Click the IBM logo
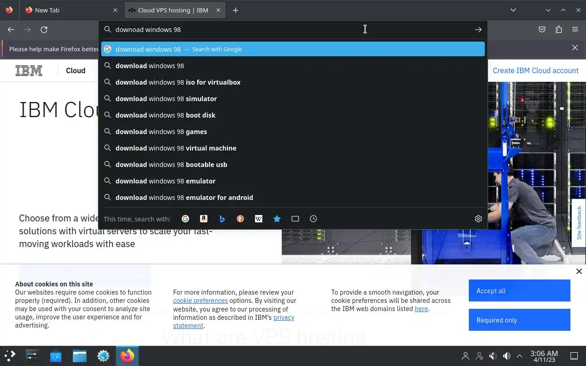The width and height of the screenshot is (586, 366). (29, 70)
